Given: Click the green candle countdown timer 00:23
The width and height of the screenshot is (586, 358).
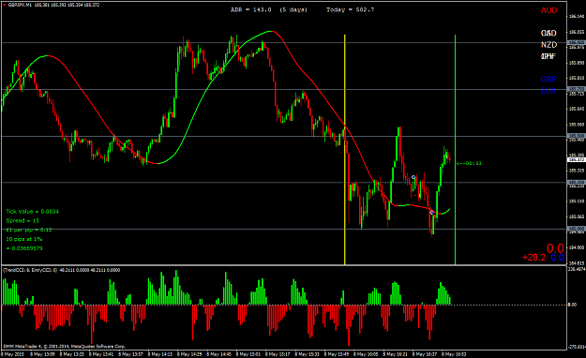Looking at the screenshot, I should click(469, 163).
